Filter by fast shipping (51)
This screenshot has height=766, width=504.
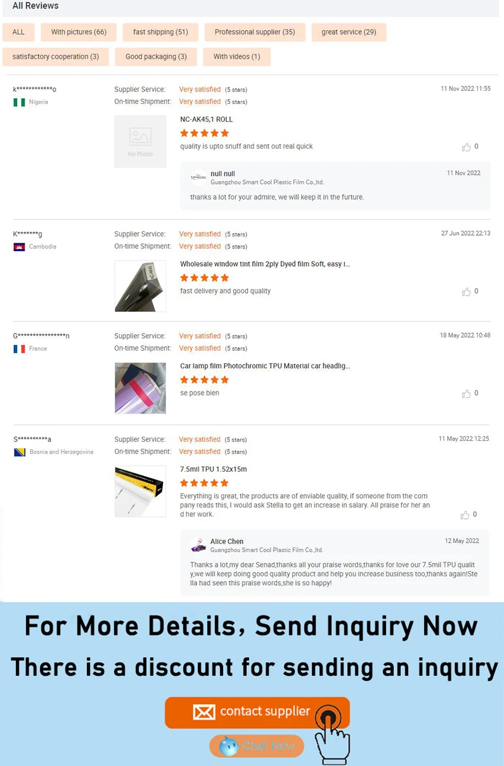pos(161,32)
